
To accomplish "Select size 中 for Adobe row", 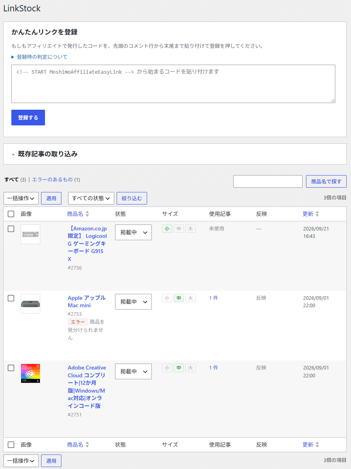I will tap(179, 368).
